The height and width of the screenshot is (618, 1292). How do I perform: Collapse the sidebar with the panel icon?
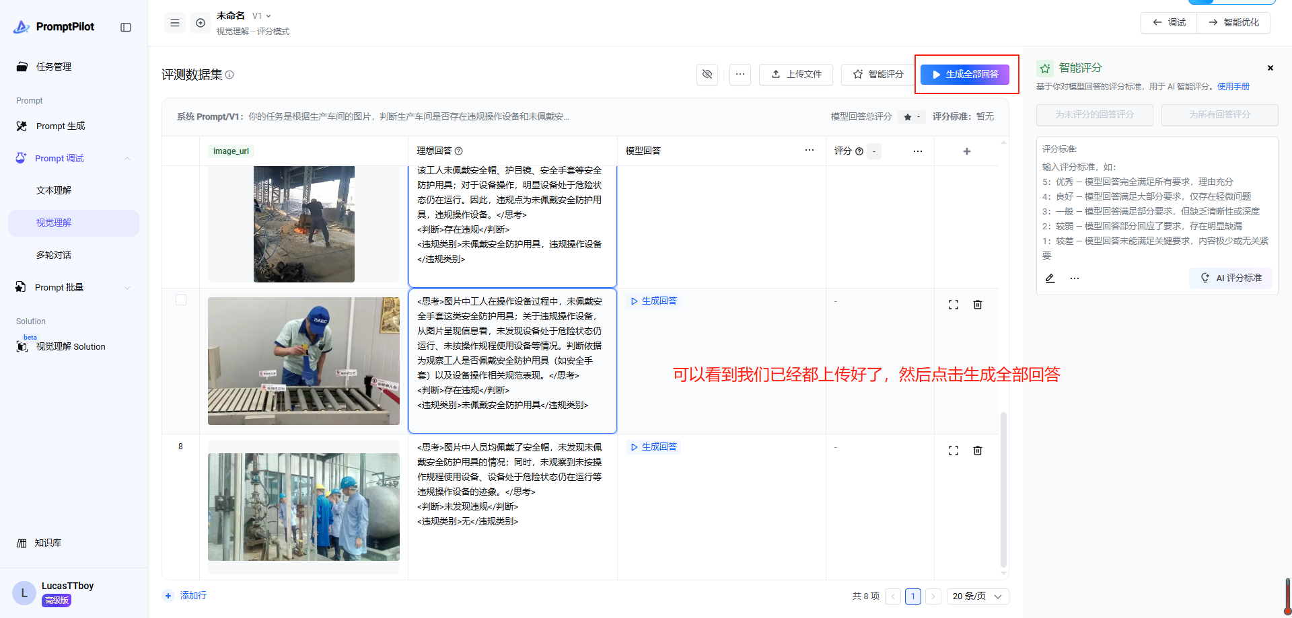pyautogui.click(x=126, y=28)
